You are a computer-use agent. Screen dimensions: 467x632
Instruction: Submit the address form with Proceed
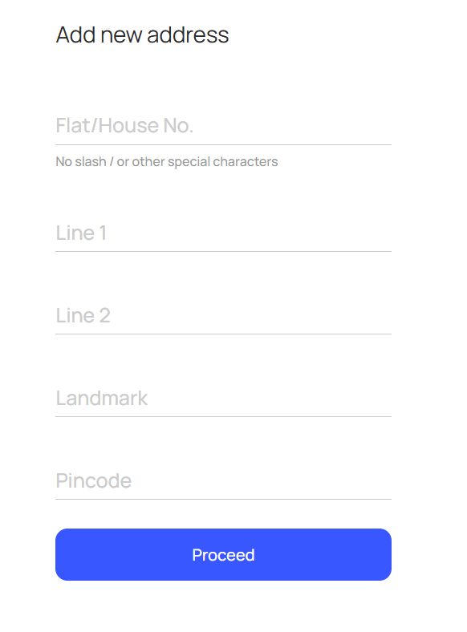coord(223,555)
